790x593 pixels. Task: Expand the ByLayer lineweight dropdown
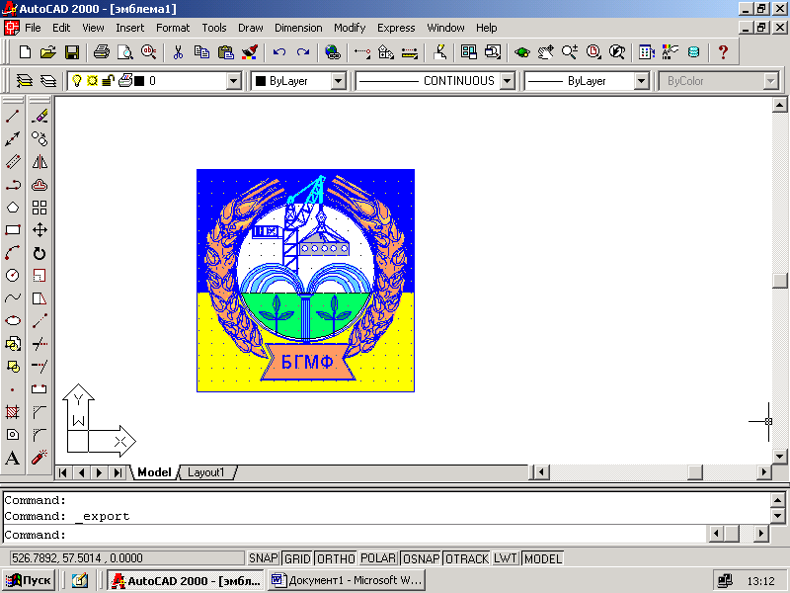pyautogui.click(x=641, y=81)
